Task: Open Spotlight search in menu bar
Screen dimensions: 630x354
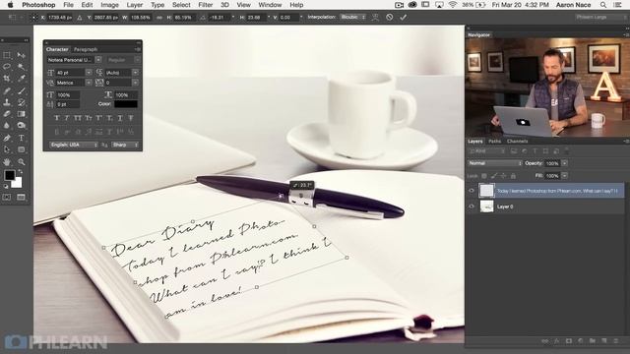Action: [x=603, y=5]
